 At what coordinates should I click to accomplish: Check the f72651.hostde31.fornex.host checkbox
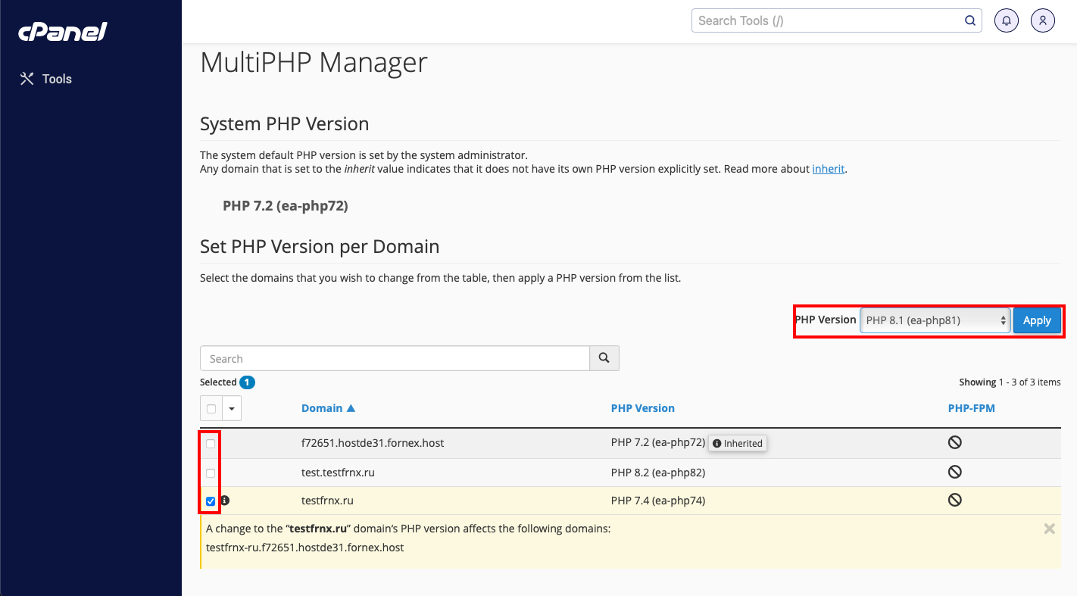(x=211, y=444)
